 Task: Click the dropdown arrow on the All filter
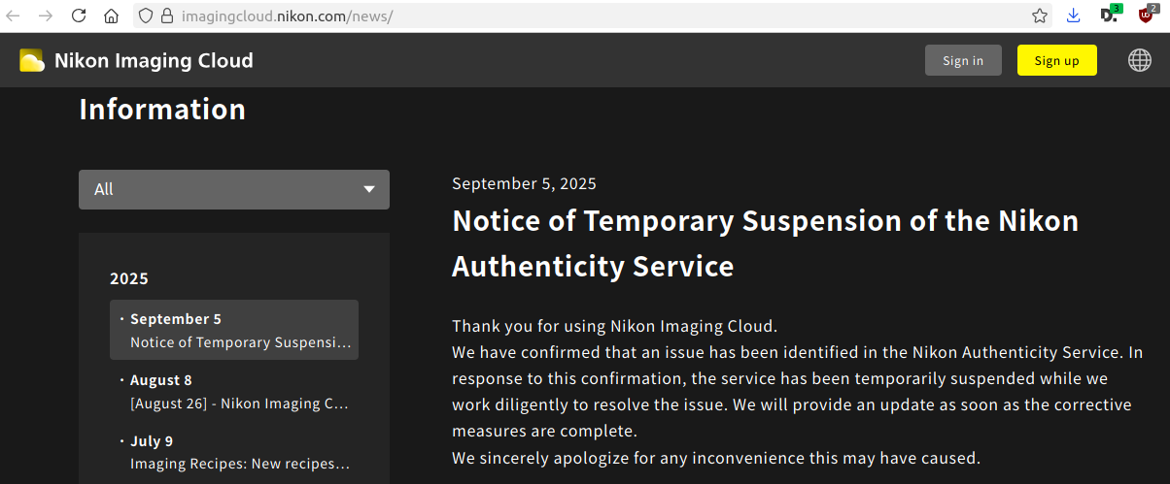click(x=369, y=189)
